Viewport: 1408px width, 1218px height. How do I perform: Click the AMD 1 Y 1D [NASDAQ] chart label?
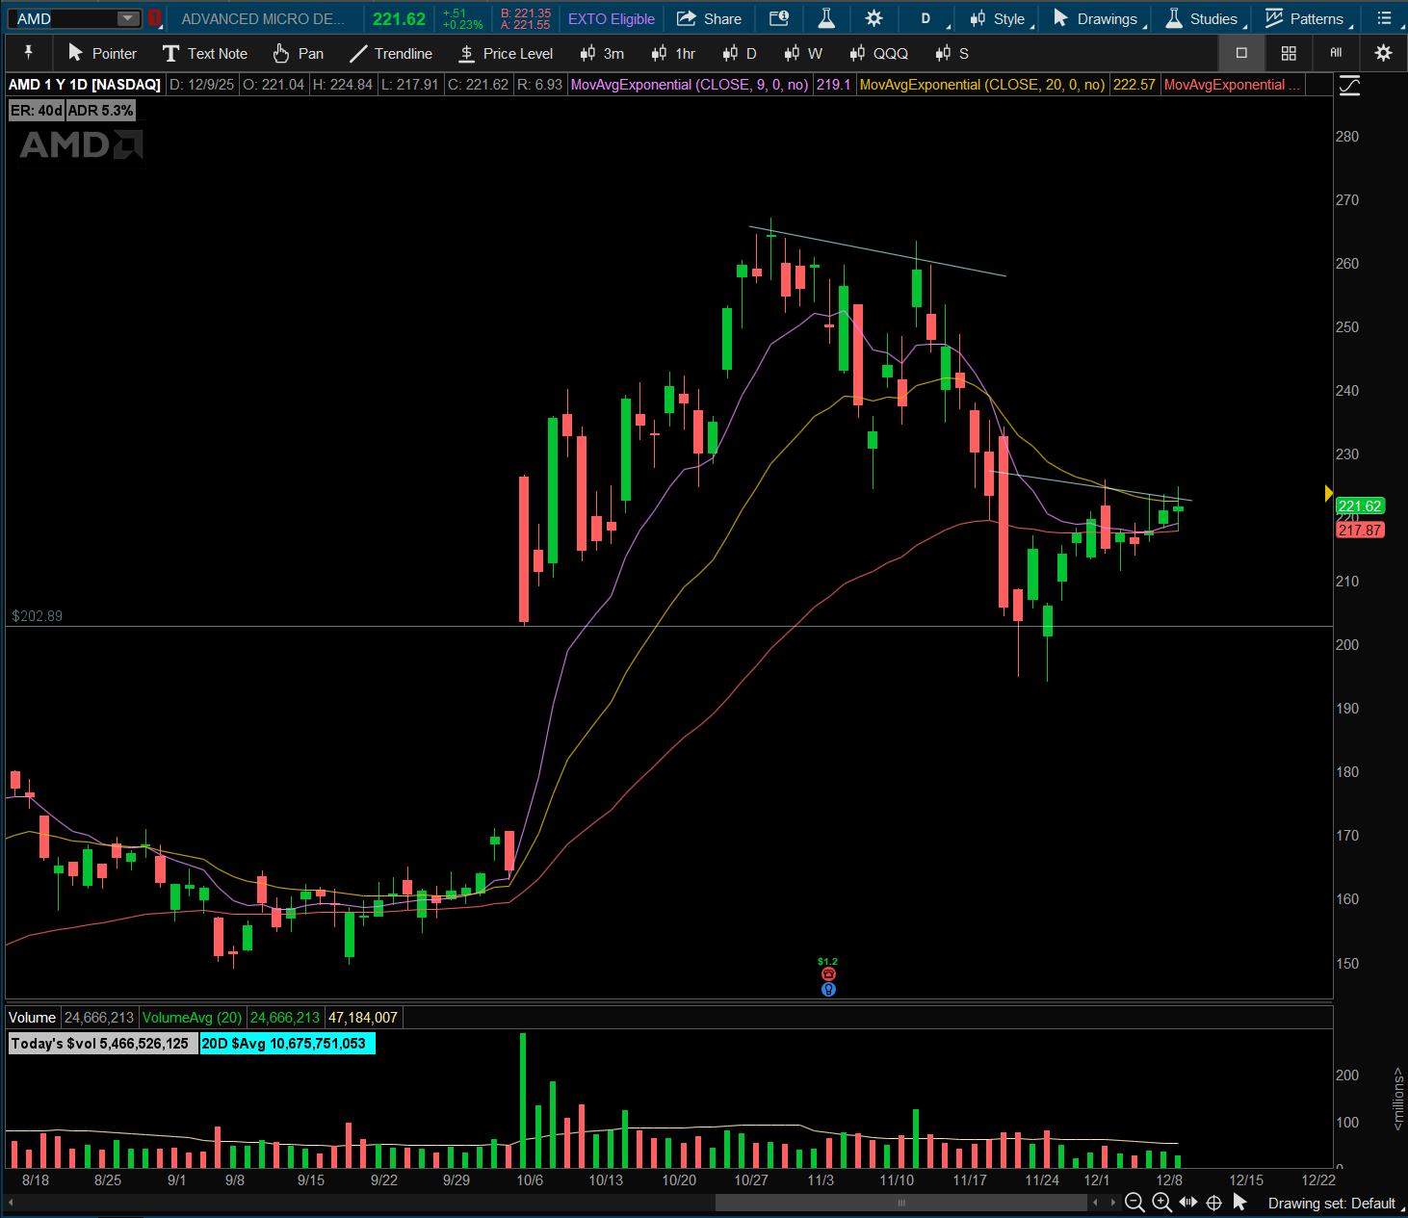coord(85,85)
